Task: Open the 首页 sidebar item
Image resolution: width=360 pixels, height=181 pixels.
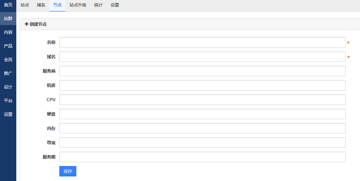Action: point(8,5)
